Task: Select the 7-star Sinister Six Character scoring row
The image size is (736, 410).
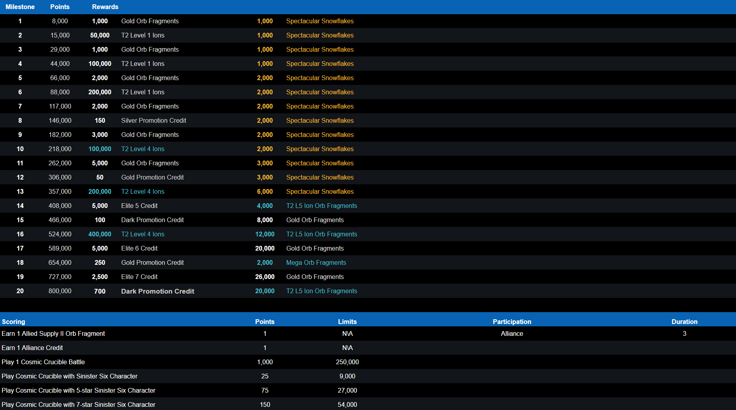Action: click(79, 404)
